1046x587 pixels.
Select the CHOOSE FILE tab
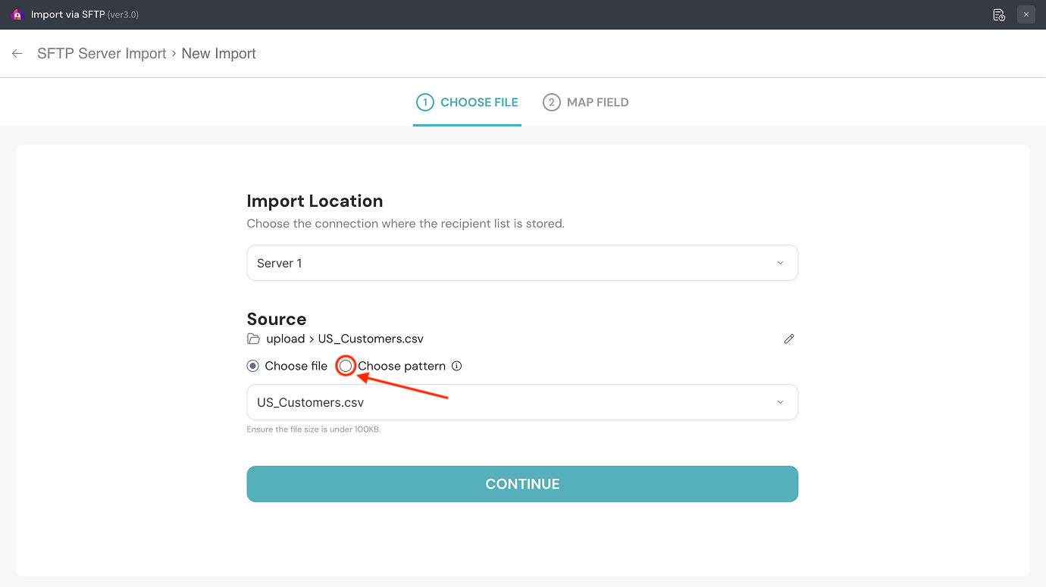[x=479, y=102]
